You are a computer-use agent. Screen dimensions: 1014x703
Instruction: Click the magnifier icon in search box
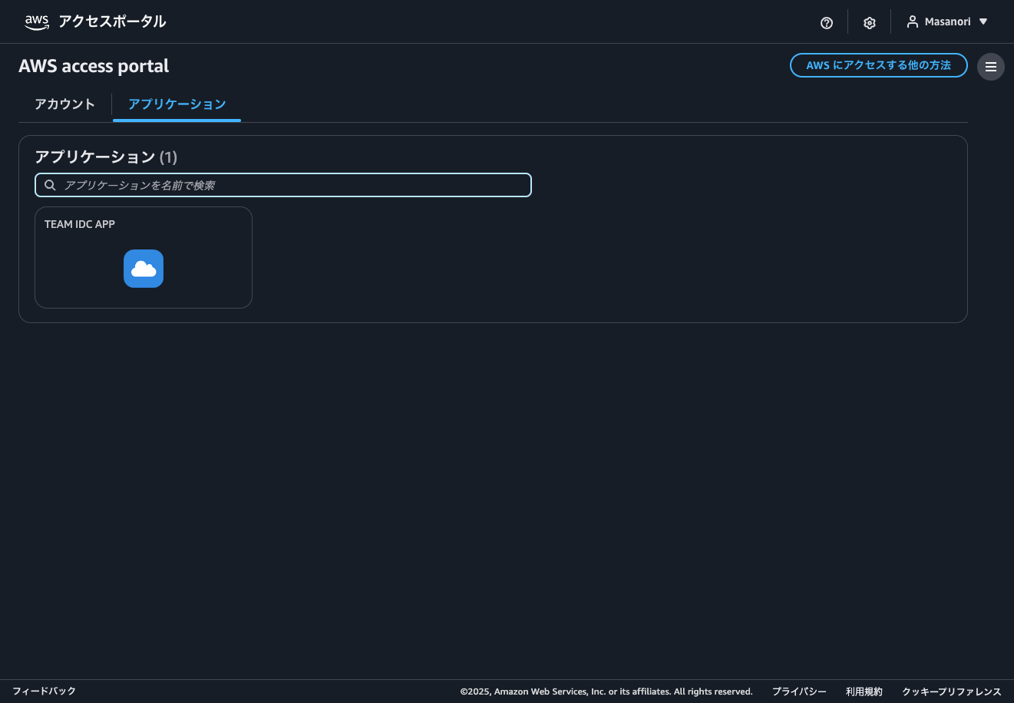pyautogui.click(x=50, y=185)
